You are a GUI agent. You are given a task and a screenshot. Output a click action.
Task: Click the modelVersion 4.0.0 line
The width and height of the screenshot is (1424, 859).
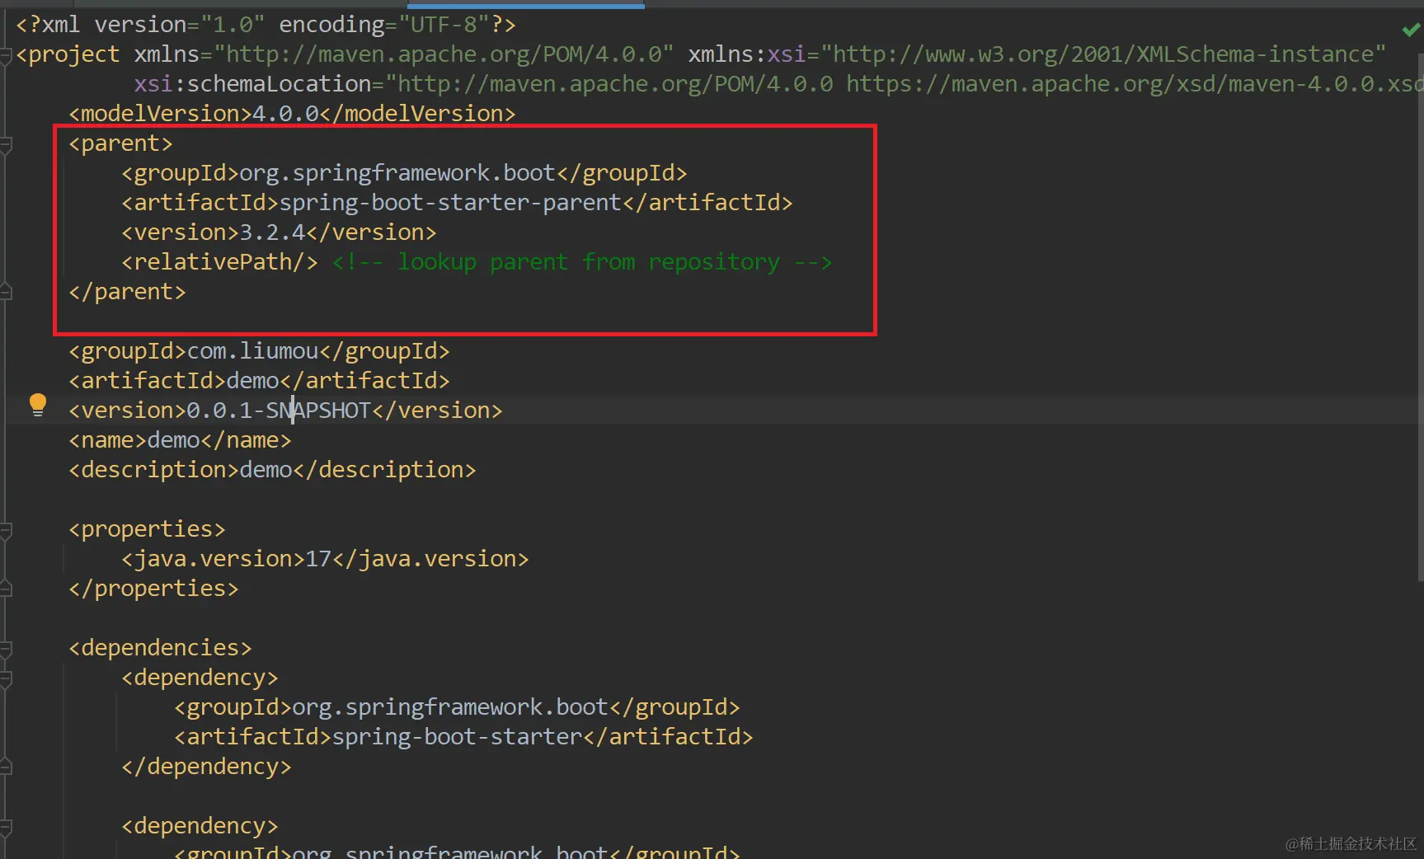pyautogui.click(x=292, y=114)
